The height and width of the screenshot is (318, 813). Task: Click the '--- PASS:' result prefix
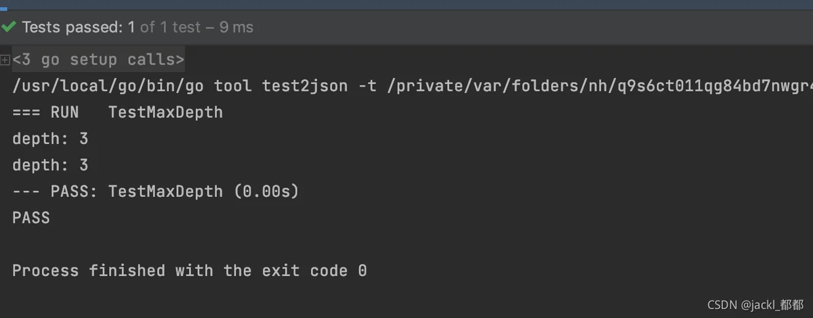[56, 191]
